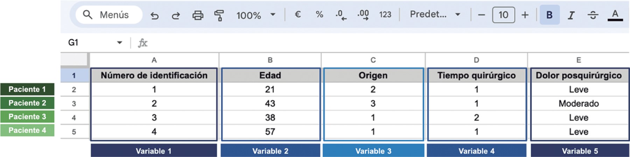Open the Predet... font dropdown

coord(435,15)
